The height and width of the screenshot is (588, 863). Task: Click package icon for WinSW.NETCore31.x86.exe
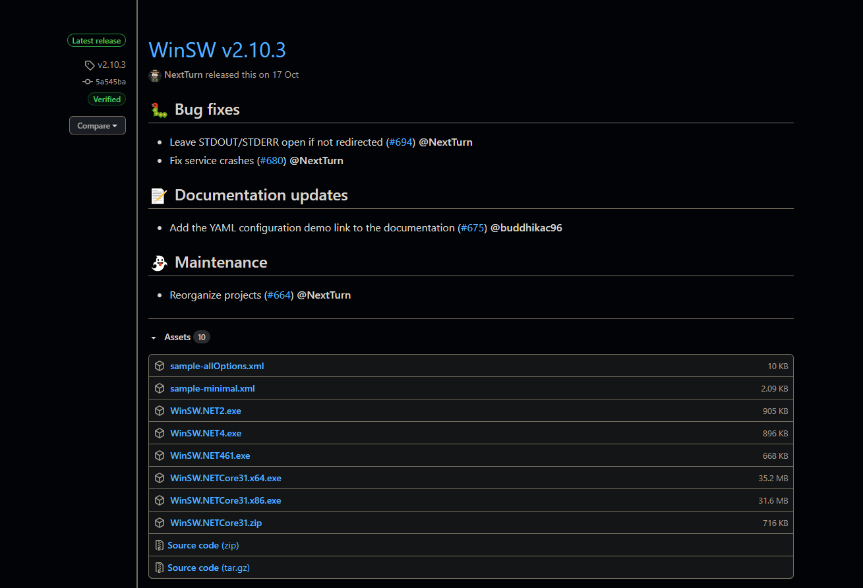point(160,500)
